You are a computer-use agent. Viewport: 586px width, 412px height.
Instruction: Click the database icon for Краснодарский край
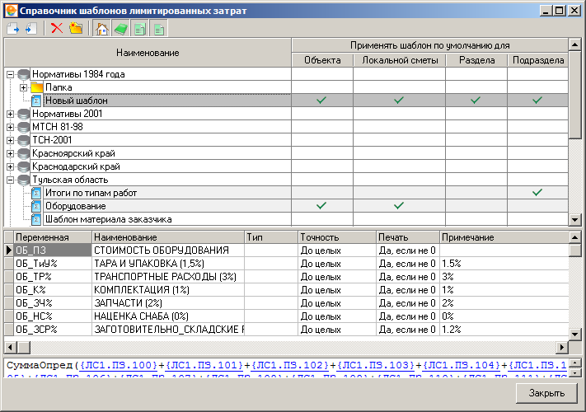click(24, 166)
